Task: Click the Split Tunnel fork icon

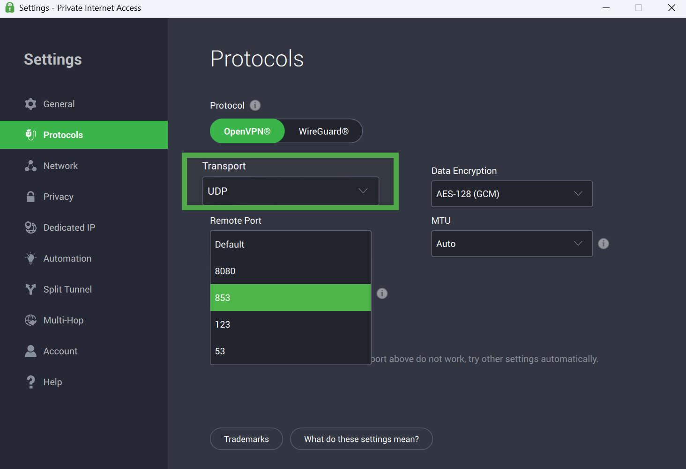Action: point(30,289)
